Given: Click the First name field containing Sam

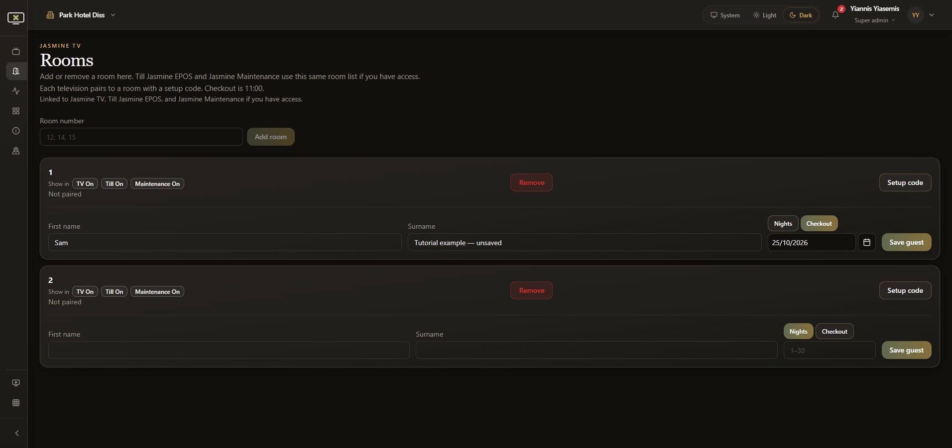Looking at the screenshot, I should click(225, 242).
